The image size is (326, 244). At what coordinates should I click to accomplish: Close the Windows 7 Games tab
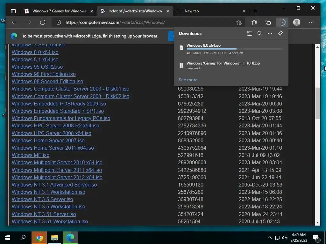92,11
